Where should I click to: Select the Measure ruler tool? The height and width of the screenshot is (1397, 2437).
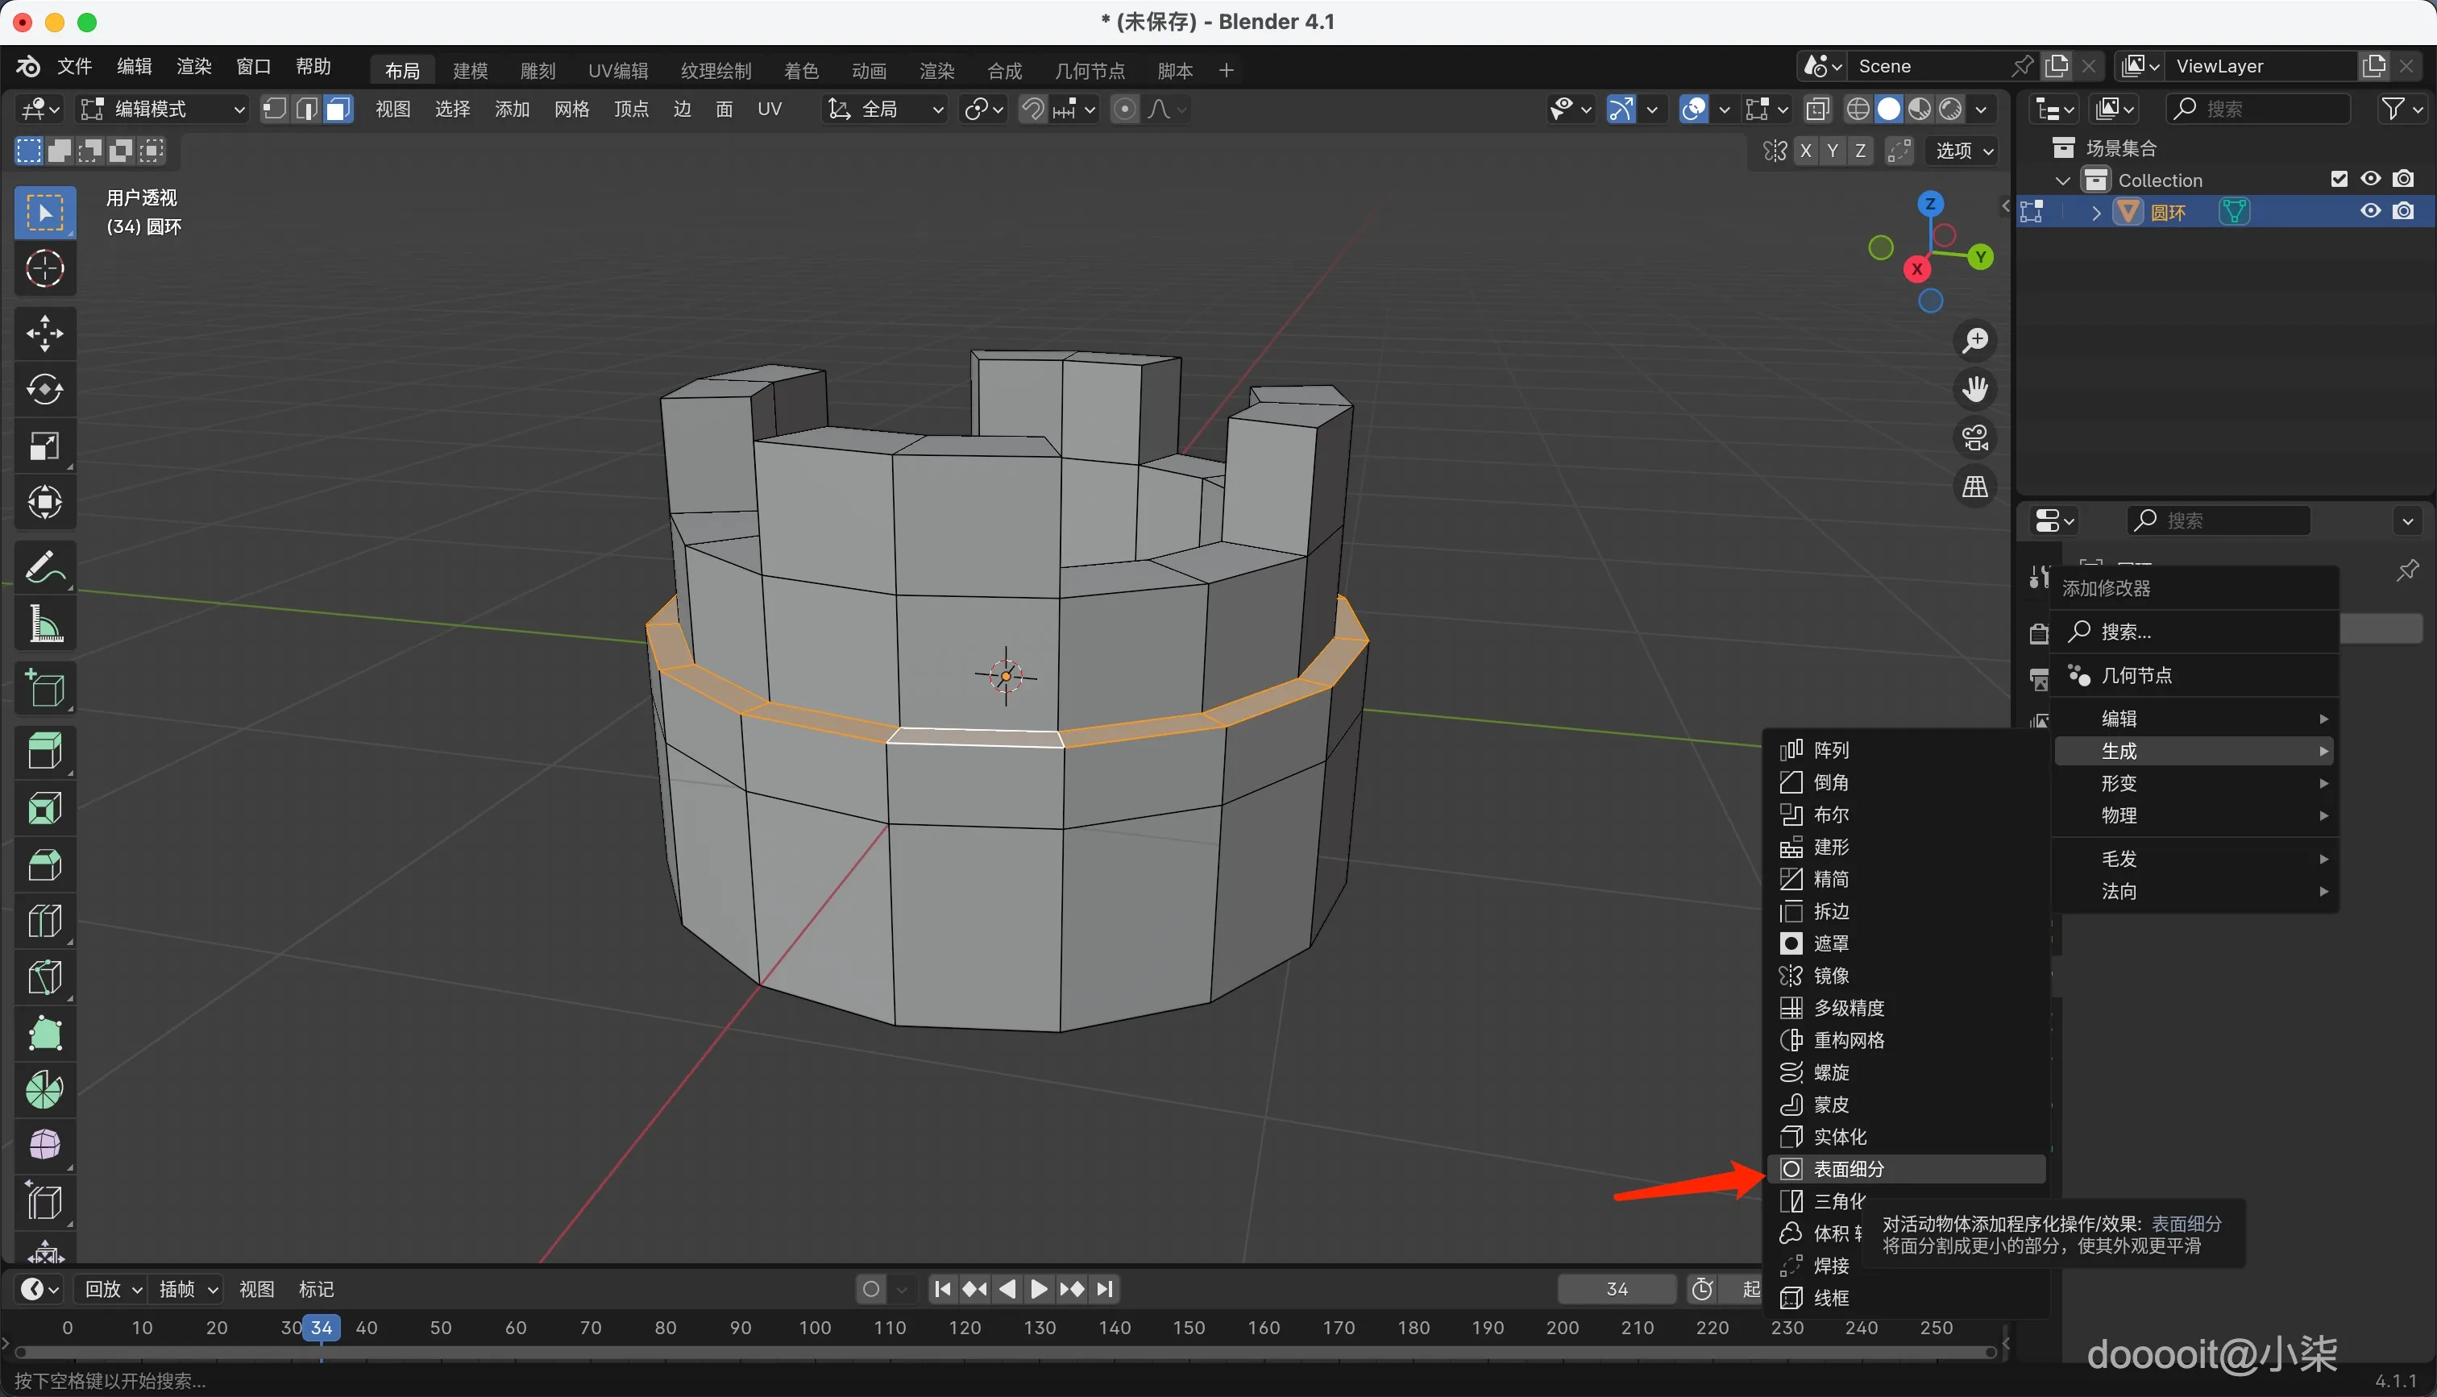pyautogui.click(x=44, y=624)
